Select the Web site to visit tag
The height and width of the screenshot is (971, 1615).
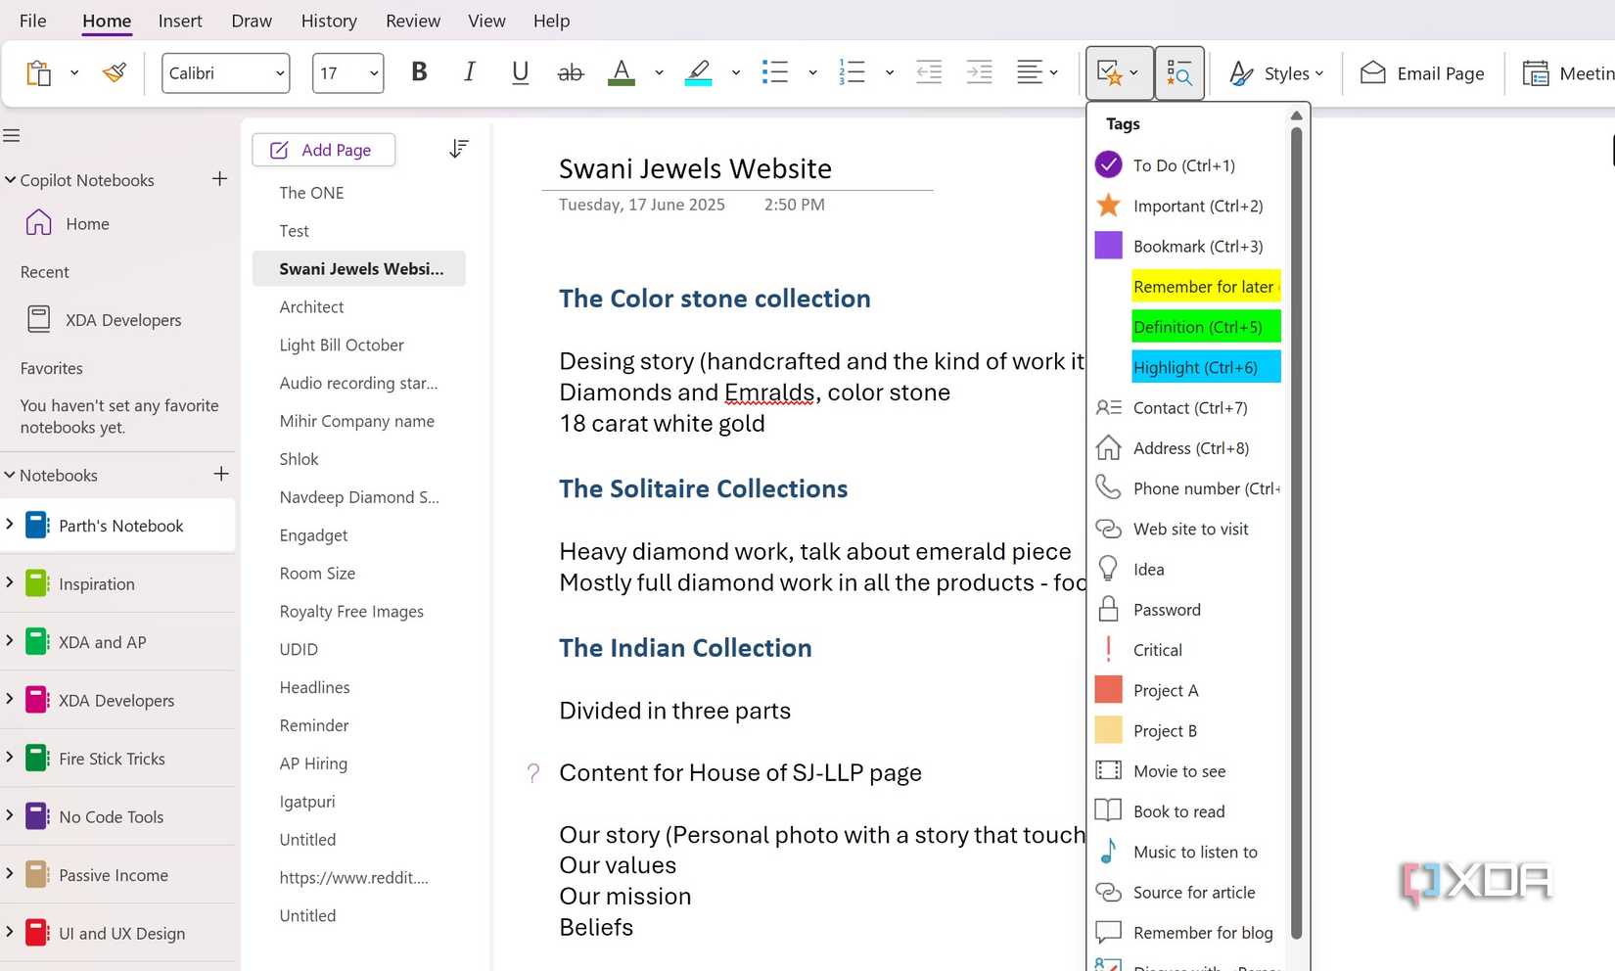(1189, 529)
